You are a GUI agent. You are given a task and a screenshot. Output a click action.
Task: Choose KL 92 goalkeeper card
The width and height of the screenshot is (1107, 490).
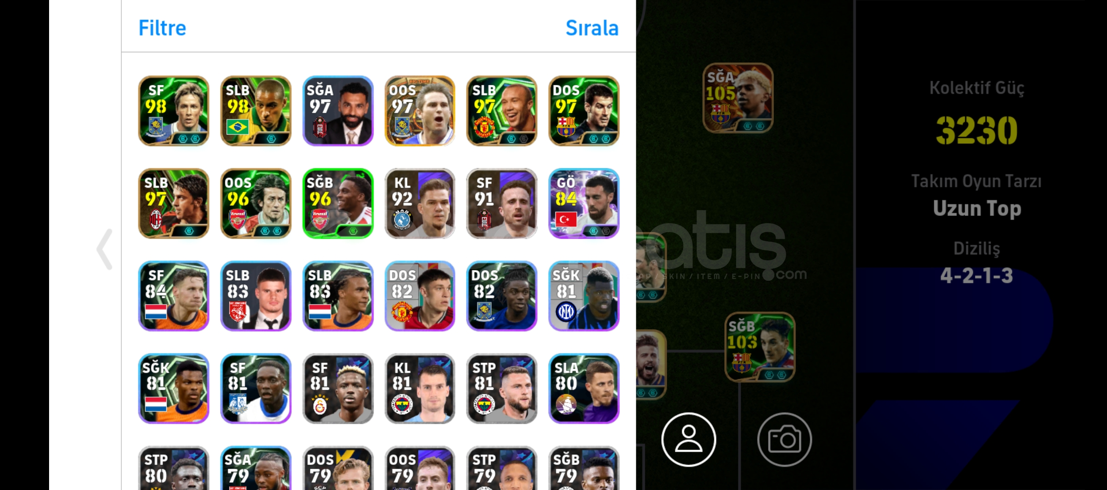click(x=420, y=203)
